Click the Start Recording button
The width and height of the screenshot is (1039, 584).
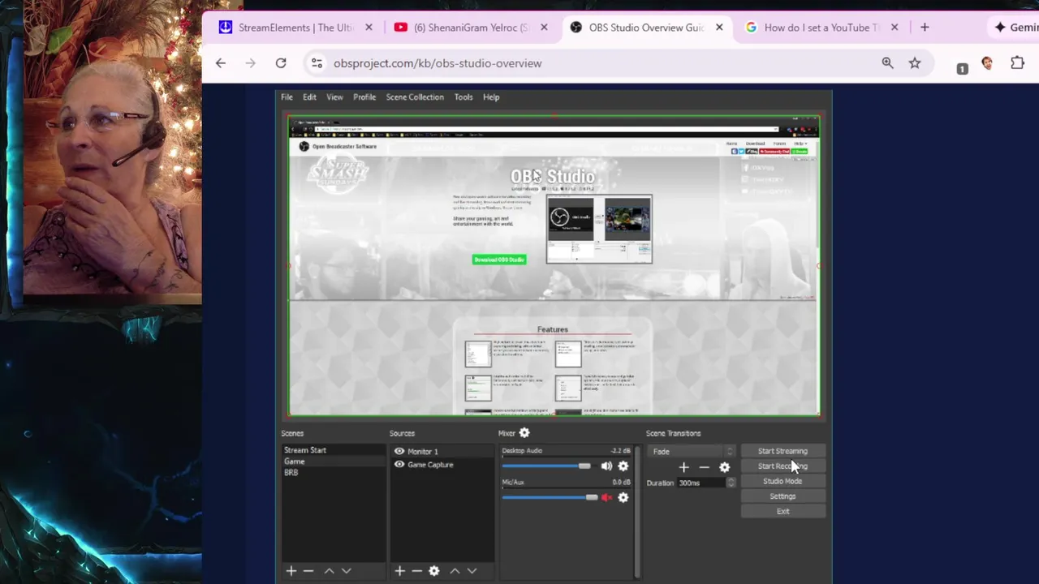coord(782,466)
